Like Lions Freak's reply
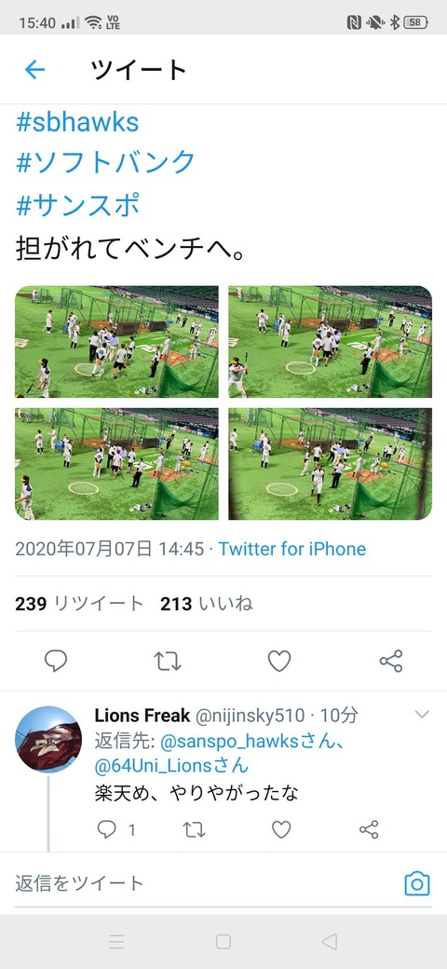The height and width of the screenshot is (969, 447). point(281,829)
